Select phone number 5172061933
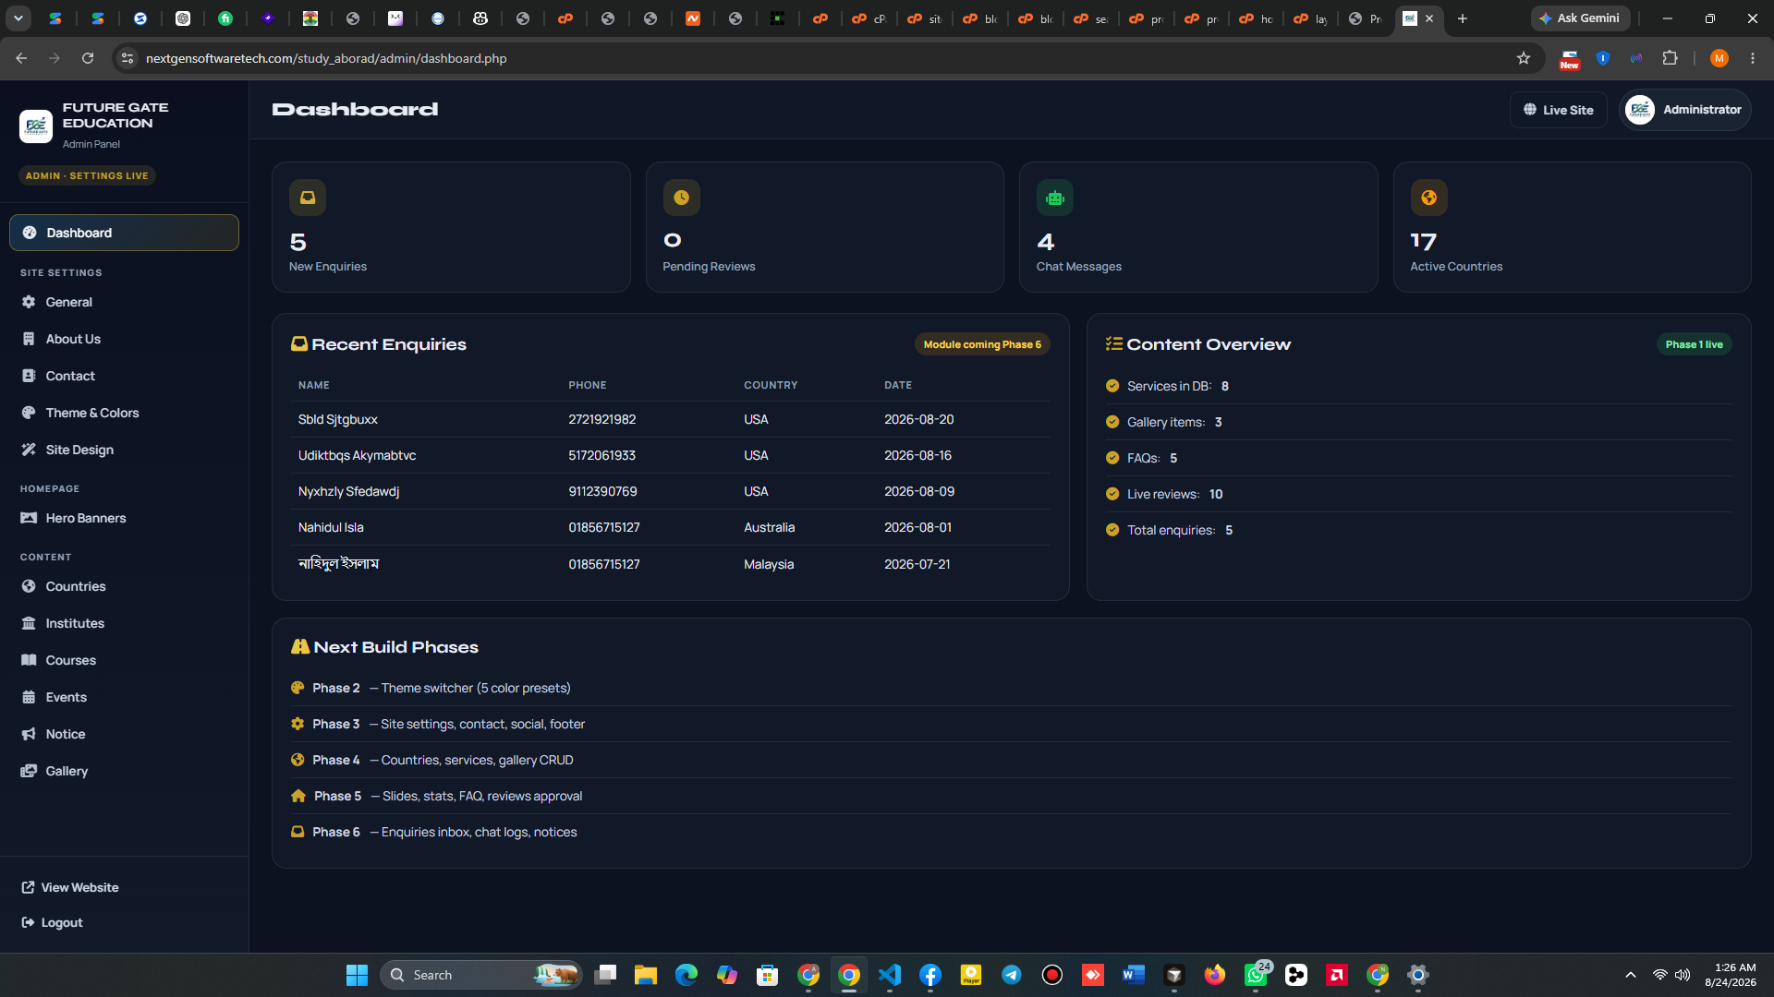This screenshot has width=1774, height=997. tap(601, 455)
